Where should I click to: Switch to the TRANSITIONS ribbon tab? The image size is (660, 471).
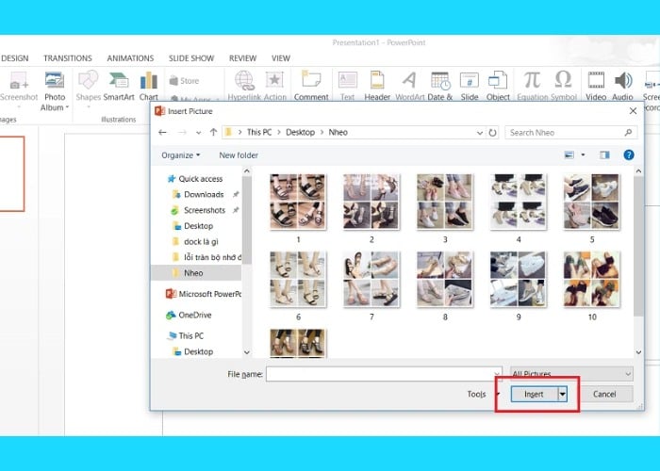tap(67, 58)
